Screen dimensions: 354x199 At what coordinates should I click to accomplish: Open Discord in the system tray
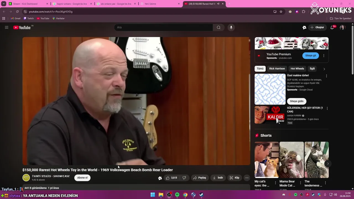(283, 195)
